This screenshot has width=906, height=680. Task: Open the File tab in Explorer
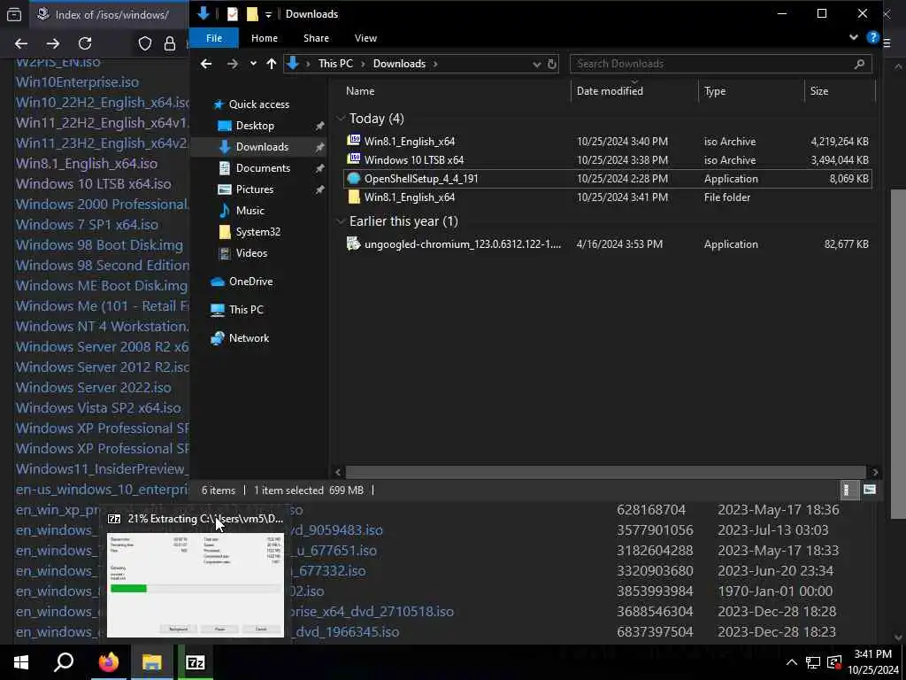214,38
